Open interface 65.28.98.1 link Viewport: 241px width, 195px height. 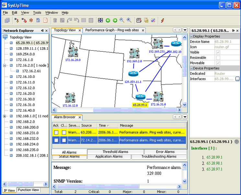coord(214,163)
